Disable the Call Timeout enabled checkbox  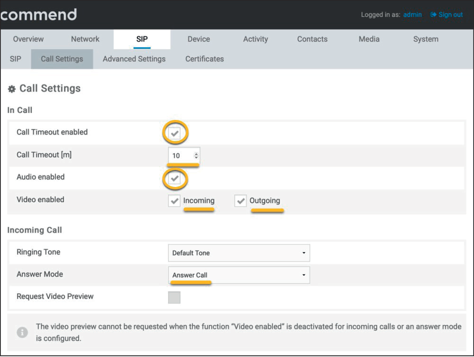175,133
